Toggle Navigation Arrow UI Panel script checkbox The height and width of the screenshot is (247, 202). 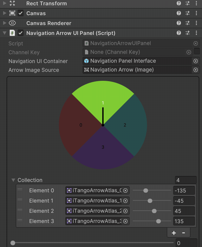coord(20,33)
